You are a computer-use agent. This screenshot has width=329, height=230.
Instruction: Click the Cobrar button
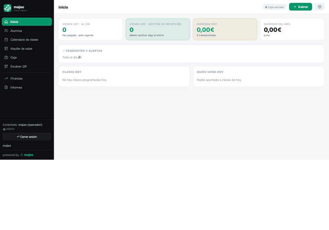coord(300,7)
